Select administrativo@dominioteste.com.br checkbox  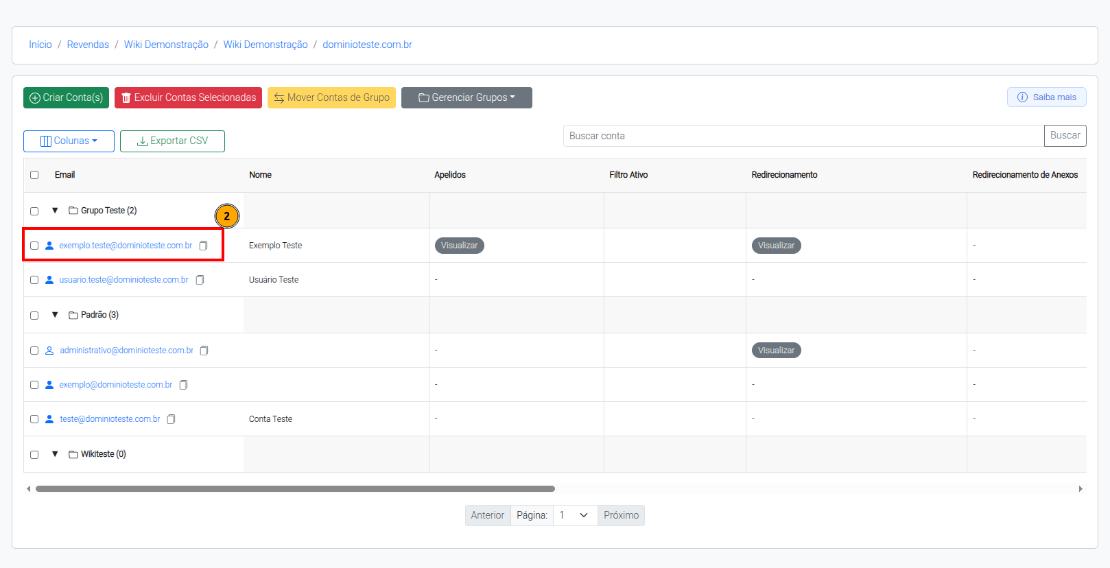point(34,351)
